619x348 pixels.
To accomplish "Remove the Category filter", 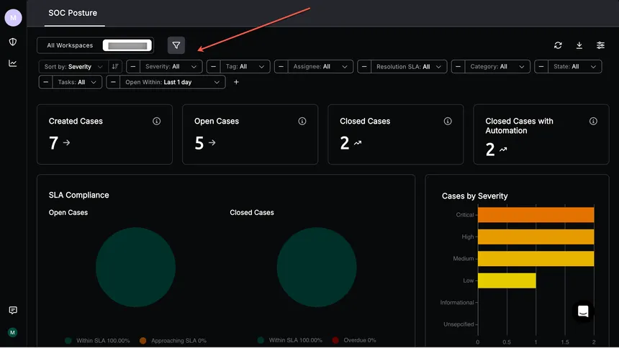I will pos(458,67).
